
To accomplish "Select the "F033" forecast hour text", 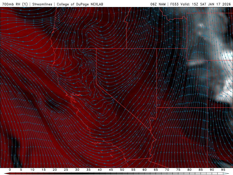I will coord(174,4).
